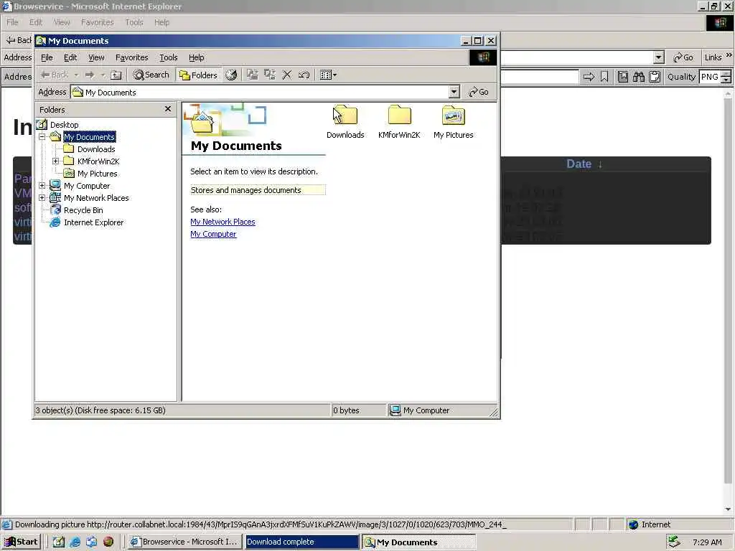Select Desktop in folder tree
Viewport: 735px width, 551px height.
point(64,125)
